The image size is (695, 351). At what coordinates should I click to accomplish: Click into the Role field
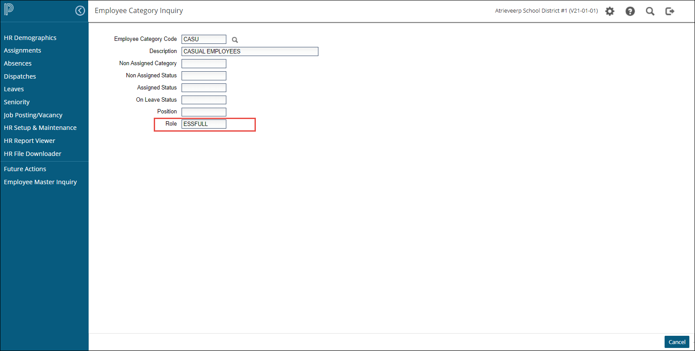(204, 124)
